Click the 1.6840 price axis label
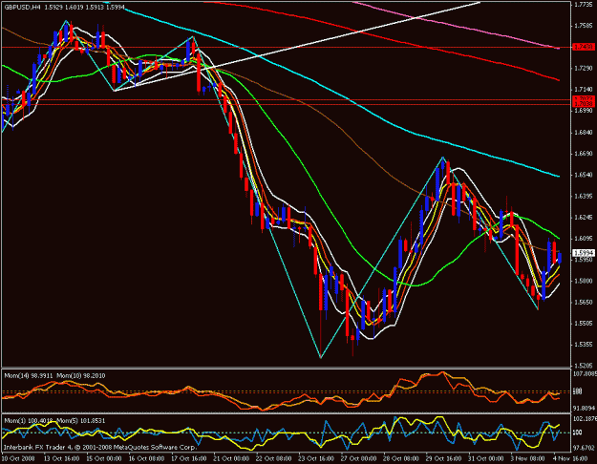Screen dimensions: 597x464 tap(584, 133)
